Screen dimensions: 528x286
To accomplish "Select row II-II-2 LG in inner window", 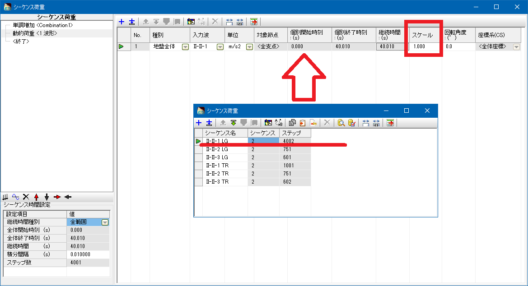I will 225,149.
